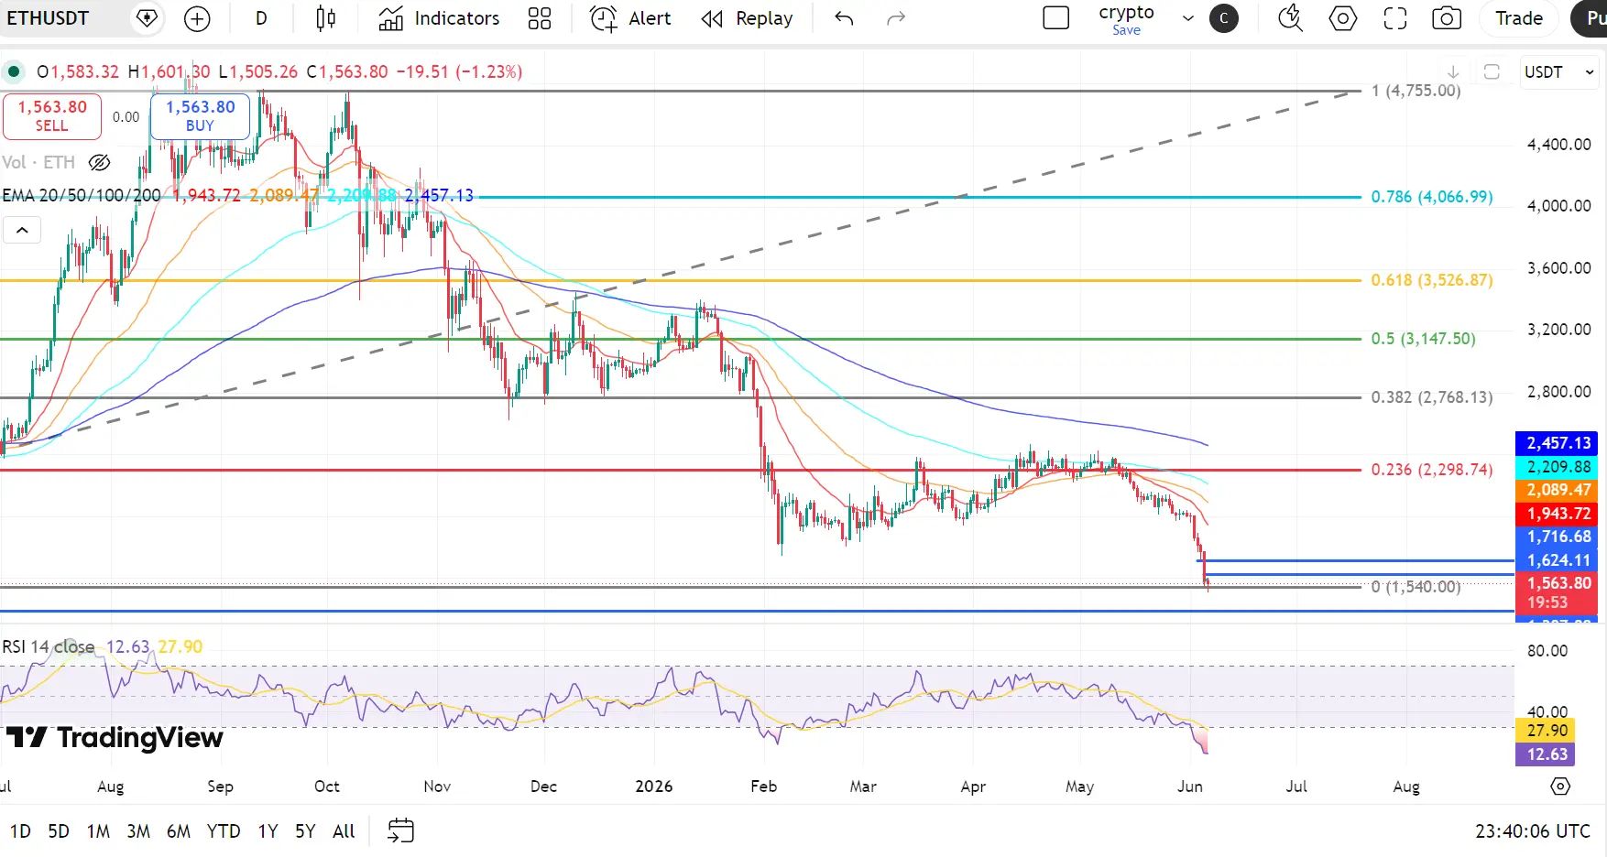Open Compare or Add Symbol plus icon

click(197, 18)
